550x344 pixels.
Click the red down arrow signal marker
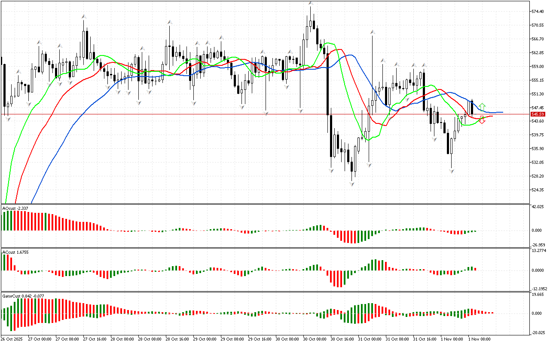482,121
